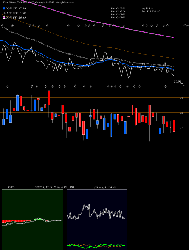
Task: Select the 'DOW MT: 17.55' legend text
Action: pos(16,13)
